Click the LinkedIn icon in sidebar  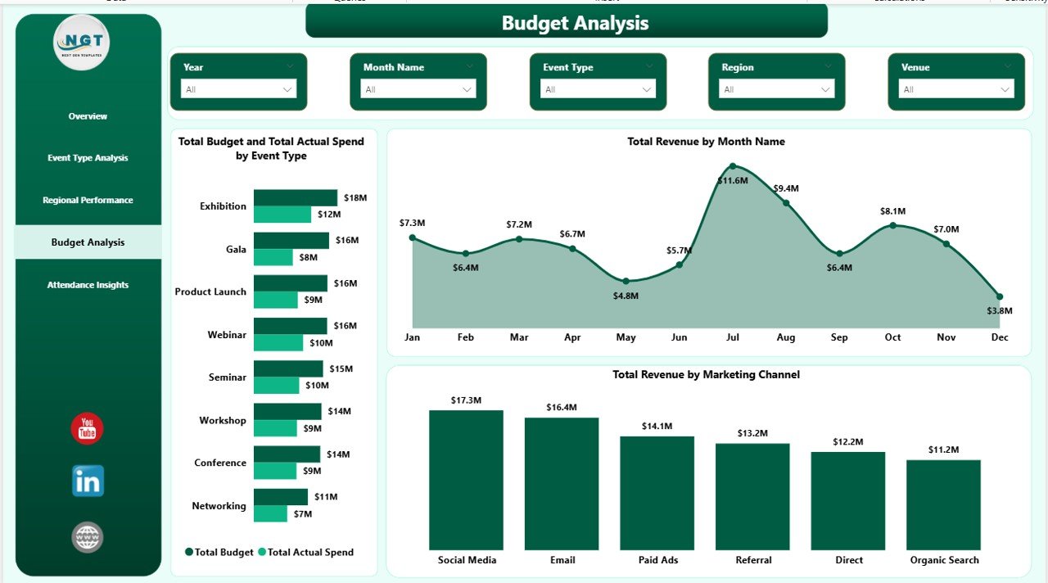(x=87, y=481)
